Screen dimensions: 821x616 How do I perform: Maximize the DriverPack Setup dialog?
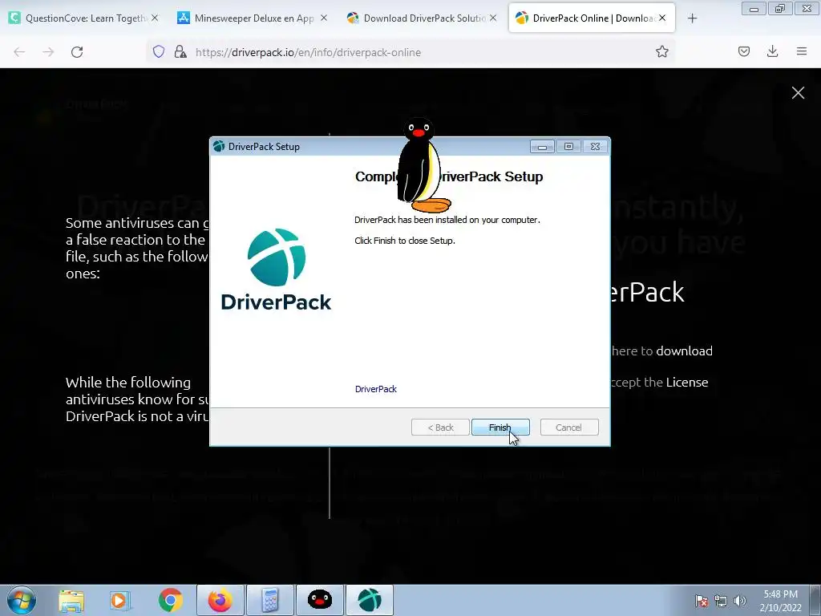[x=568, y=147]
